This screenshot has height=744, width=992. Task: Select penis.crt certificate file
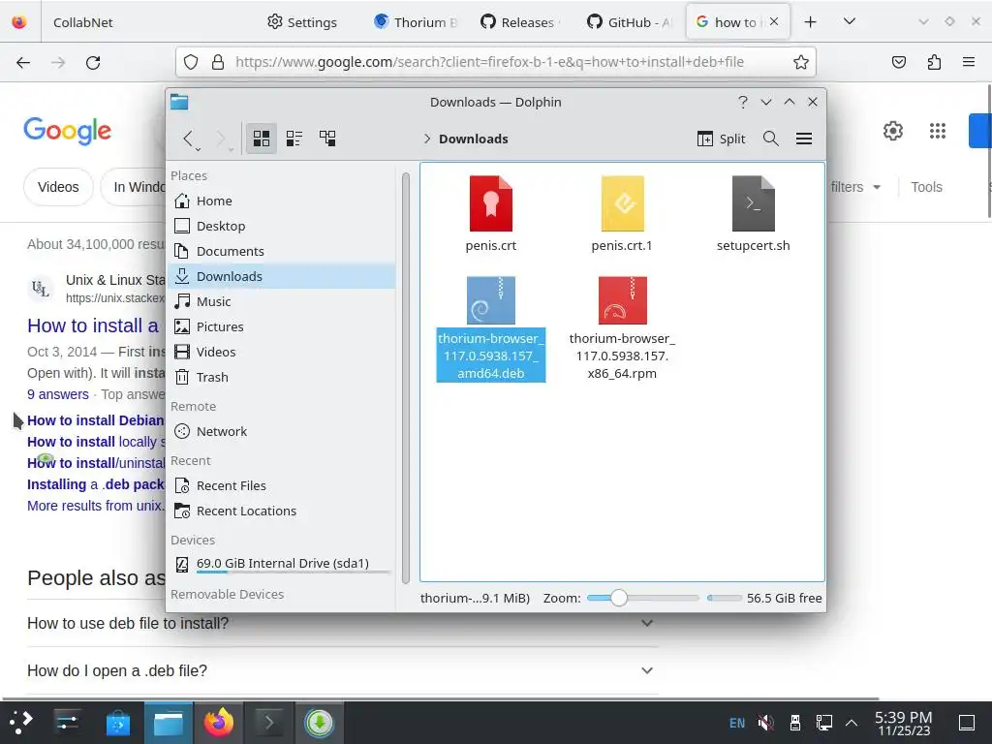pyautogui.click(x=491, y=215)
